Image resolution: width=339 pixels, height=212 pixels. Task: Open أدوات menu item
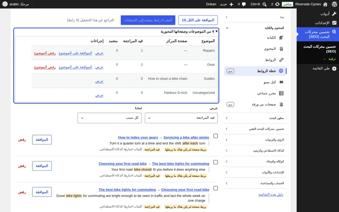pyautogui.click(x=325, y=14)
